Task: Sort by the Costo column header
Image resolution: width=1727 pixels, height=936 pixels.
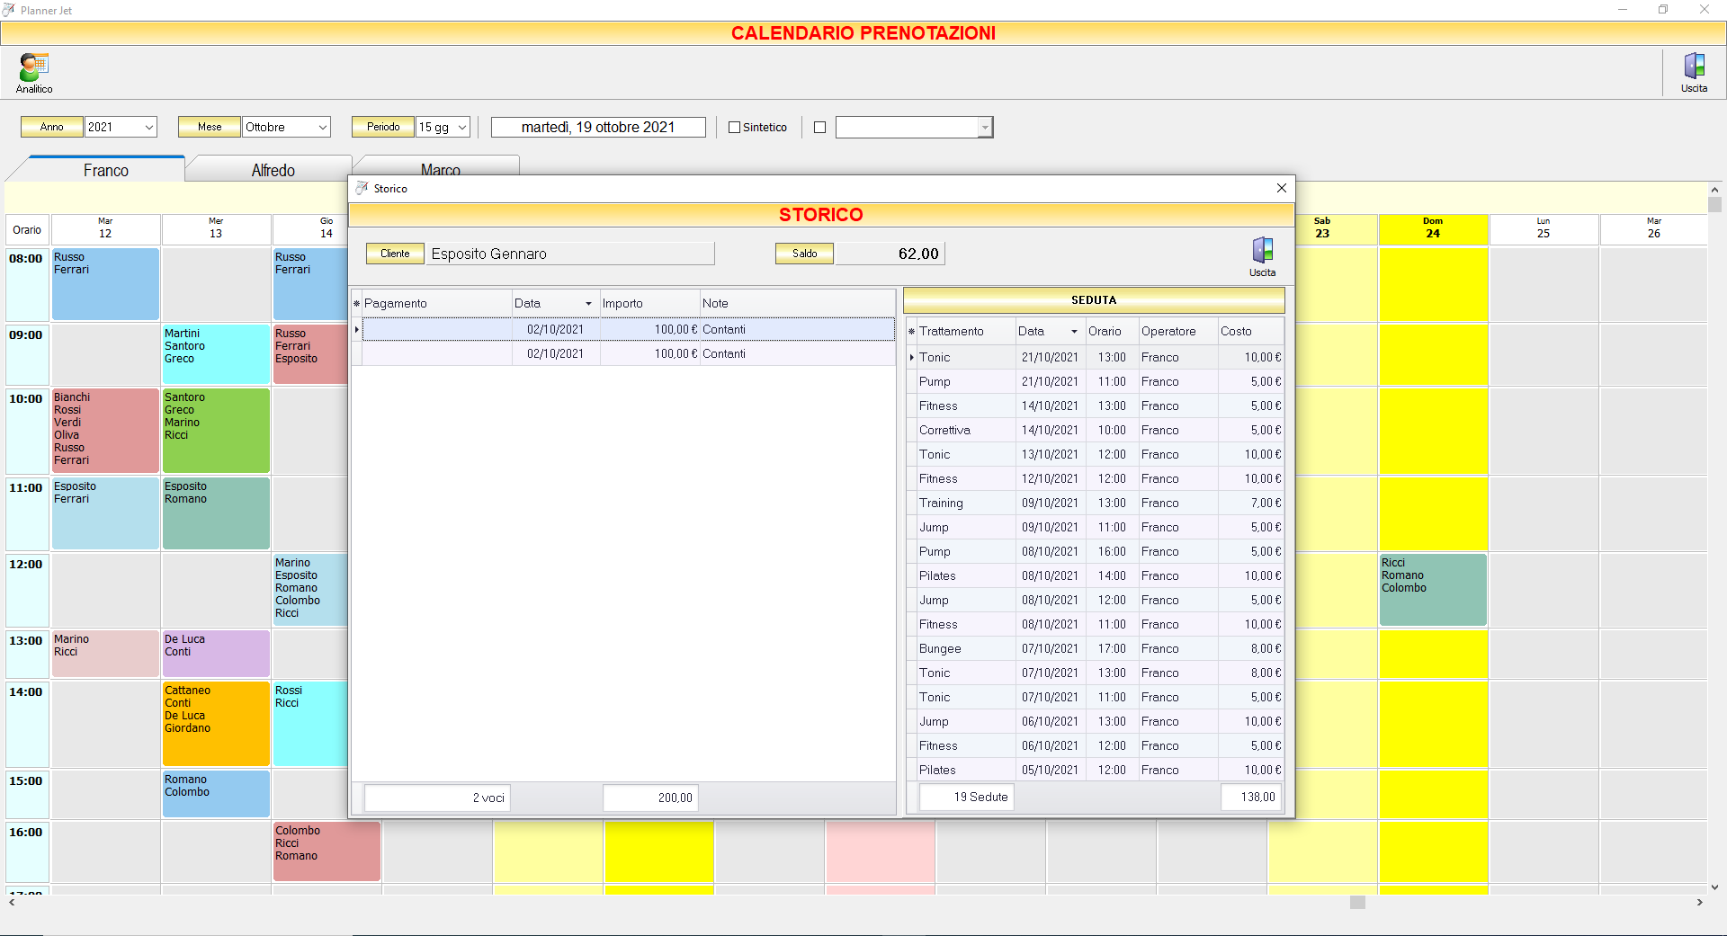Action: 1250,332
